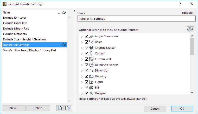Open the gear options menu button
Viewport: 198px width, 114px height.
point(190,29)
